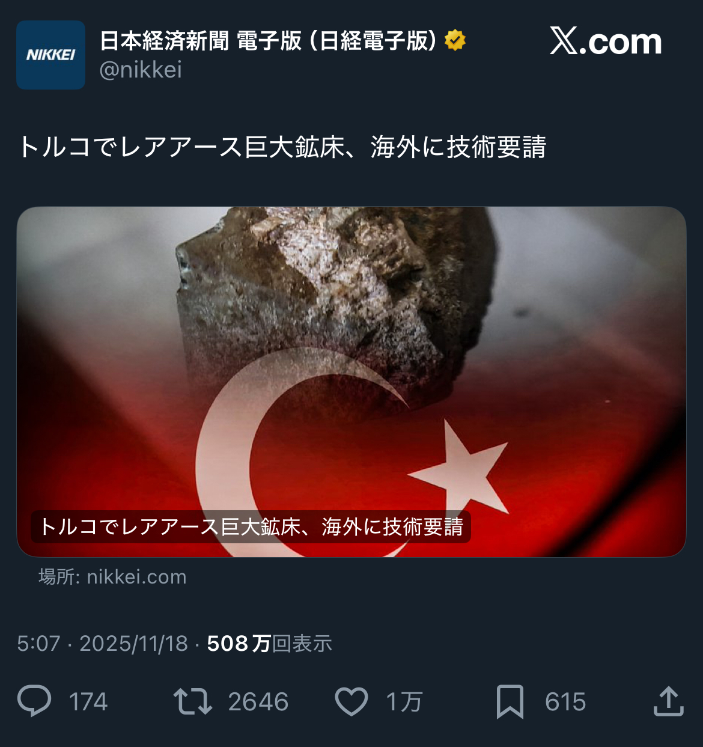Click the gold verified badge
The height and width of the screenshot is (747, 703).
pyautogui.click(x=455, y=40)
